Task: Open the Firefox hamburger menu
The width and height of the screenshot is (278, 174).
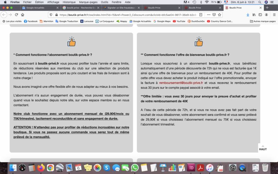Action: pos(274,15)
